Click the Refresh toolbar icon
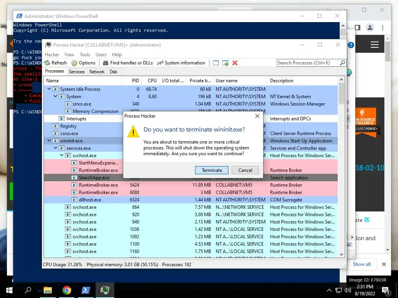398x298 pixels. point(47,63)
